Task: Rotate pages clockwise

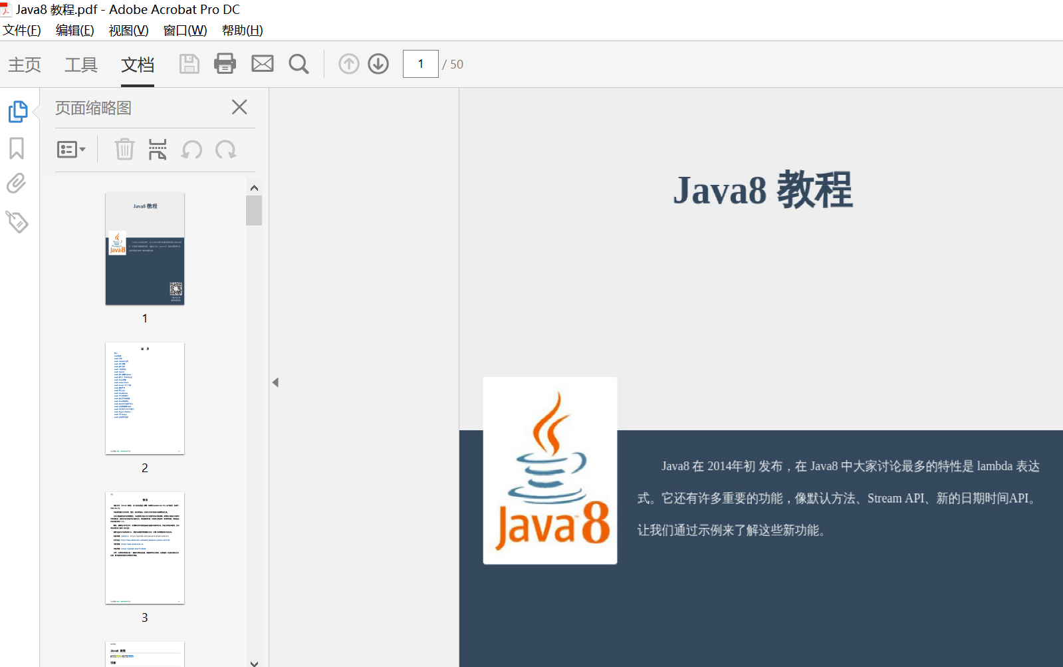Action: [x=226, y=150]
